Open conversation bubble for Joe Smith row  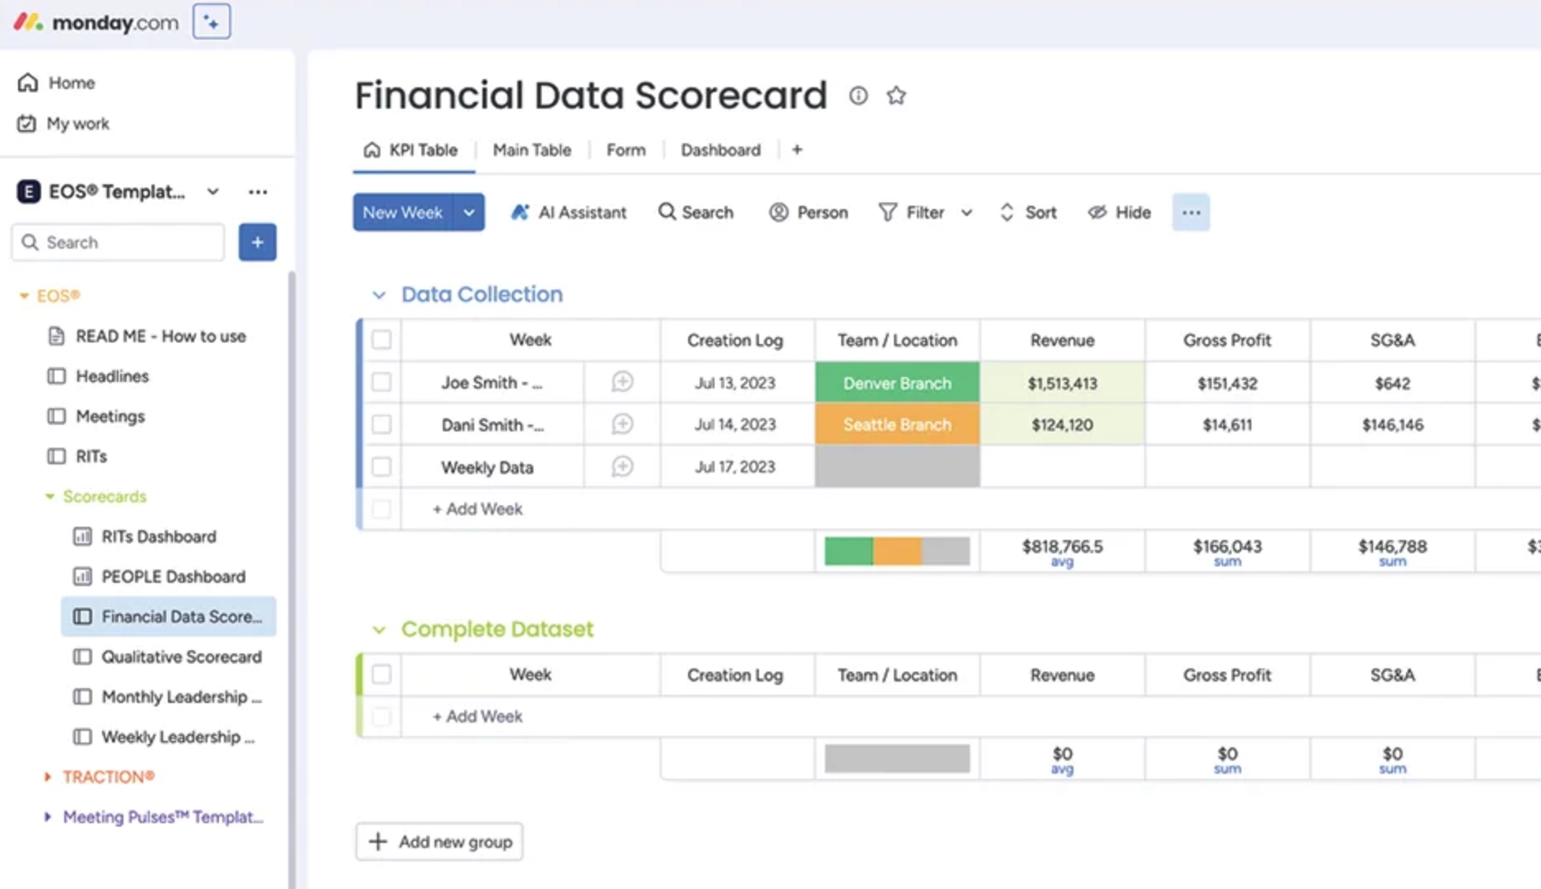coord(622,382)
